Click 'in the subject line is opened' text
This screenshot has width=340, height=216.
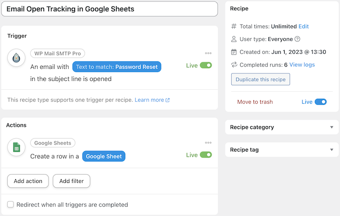pos(71,79)
